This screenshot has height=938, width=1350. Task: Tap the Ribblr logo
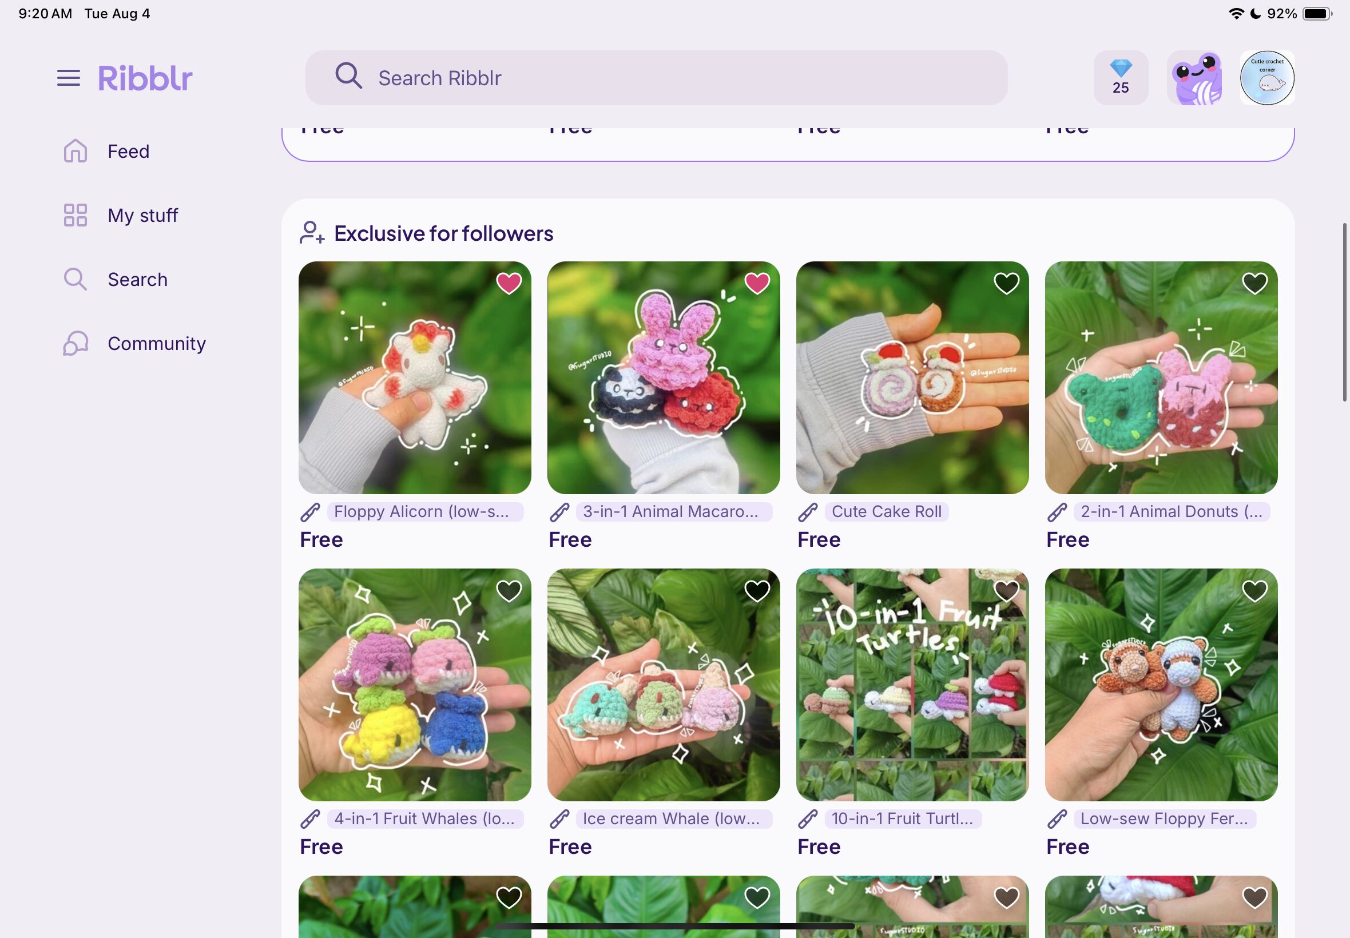coord(145,78)
